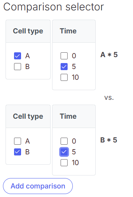Select the B * 5 summary label
This screenshot has height=197, width=133.
point(109,140)
